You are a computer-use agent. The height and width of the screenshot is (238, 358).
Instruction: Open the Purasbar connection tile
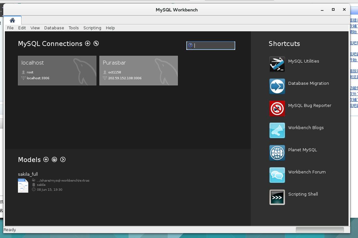(x=138, y=70)
